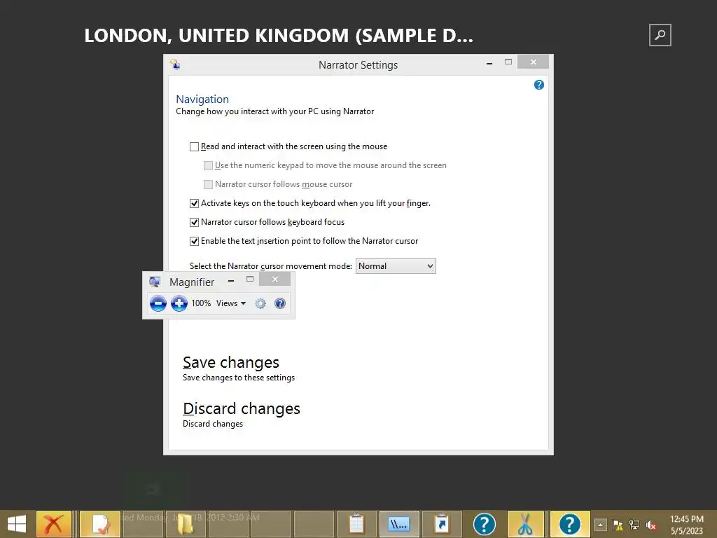Viewport: 717px width, 538px height.
Task: Close the Magnifier window
Action: (x=274, y=279)
